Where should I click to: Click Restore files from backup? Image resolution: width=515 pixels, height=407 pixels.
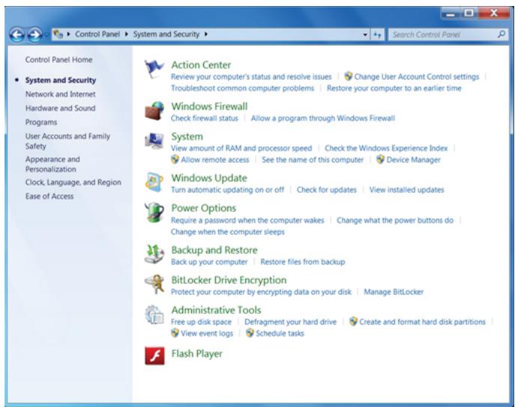click(x=303, y=262)
